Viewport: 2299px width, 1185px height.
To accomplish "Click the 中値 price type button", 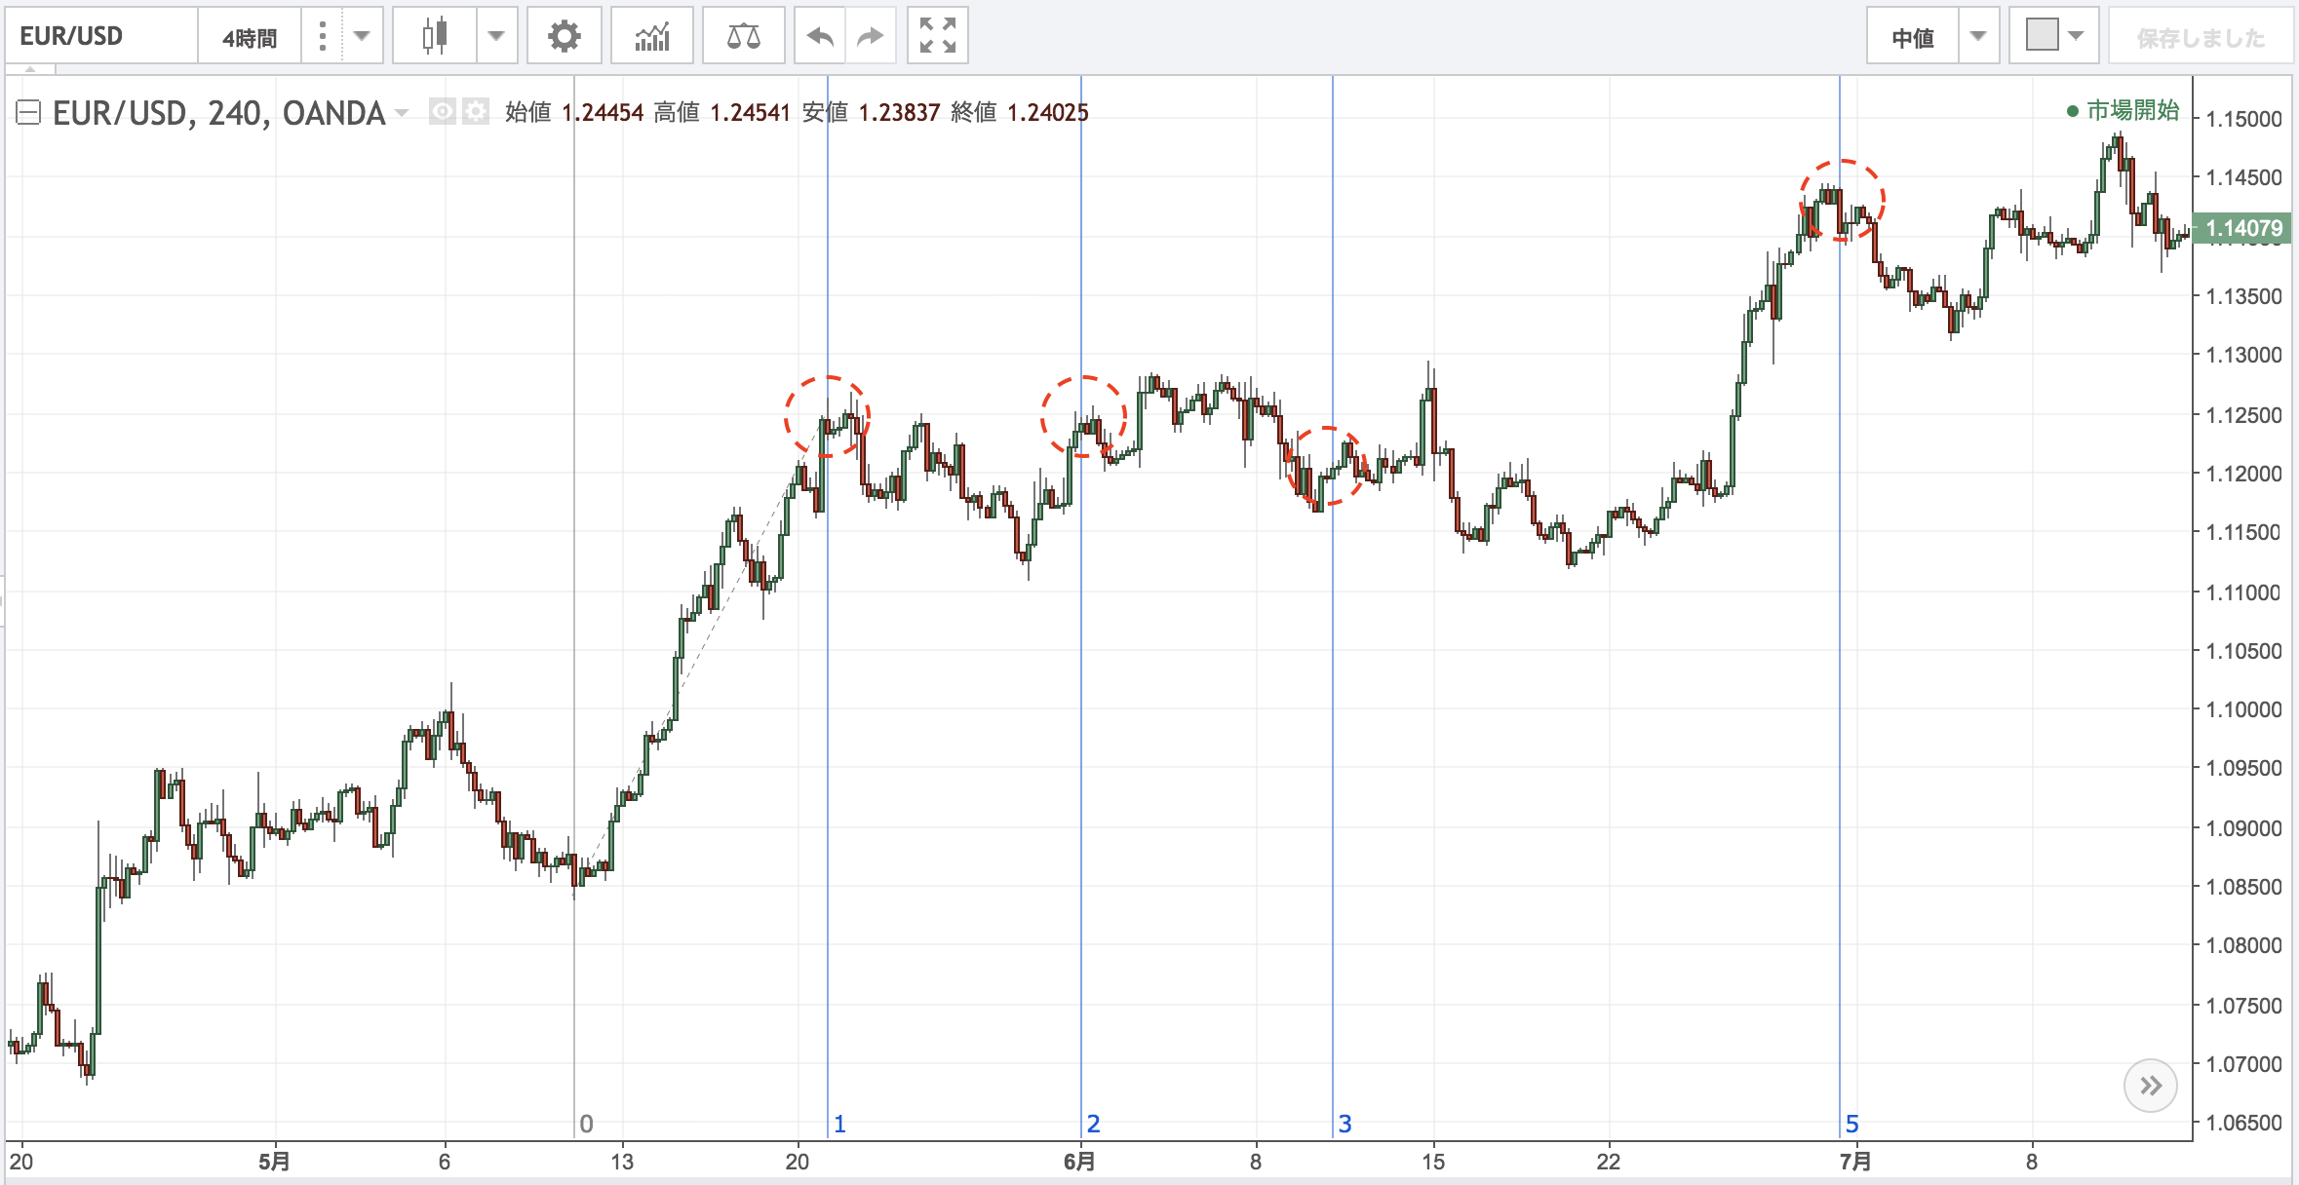I will coord(1912,37).
